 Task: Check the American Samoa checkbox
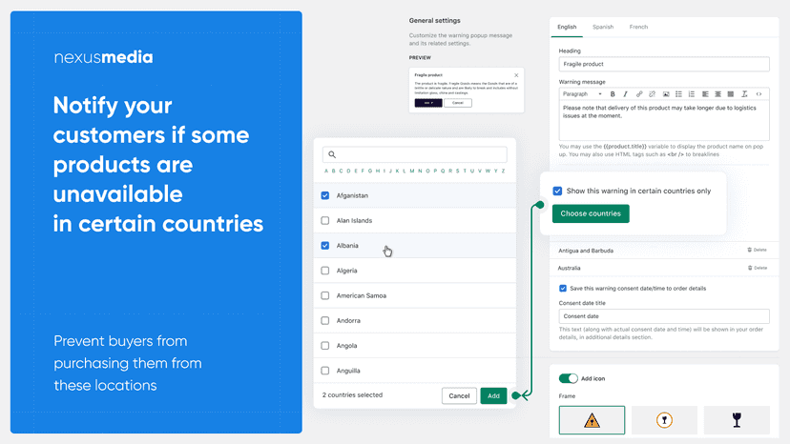point(325,295)
